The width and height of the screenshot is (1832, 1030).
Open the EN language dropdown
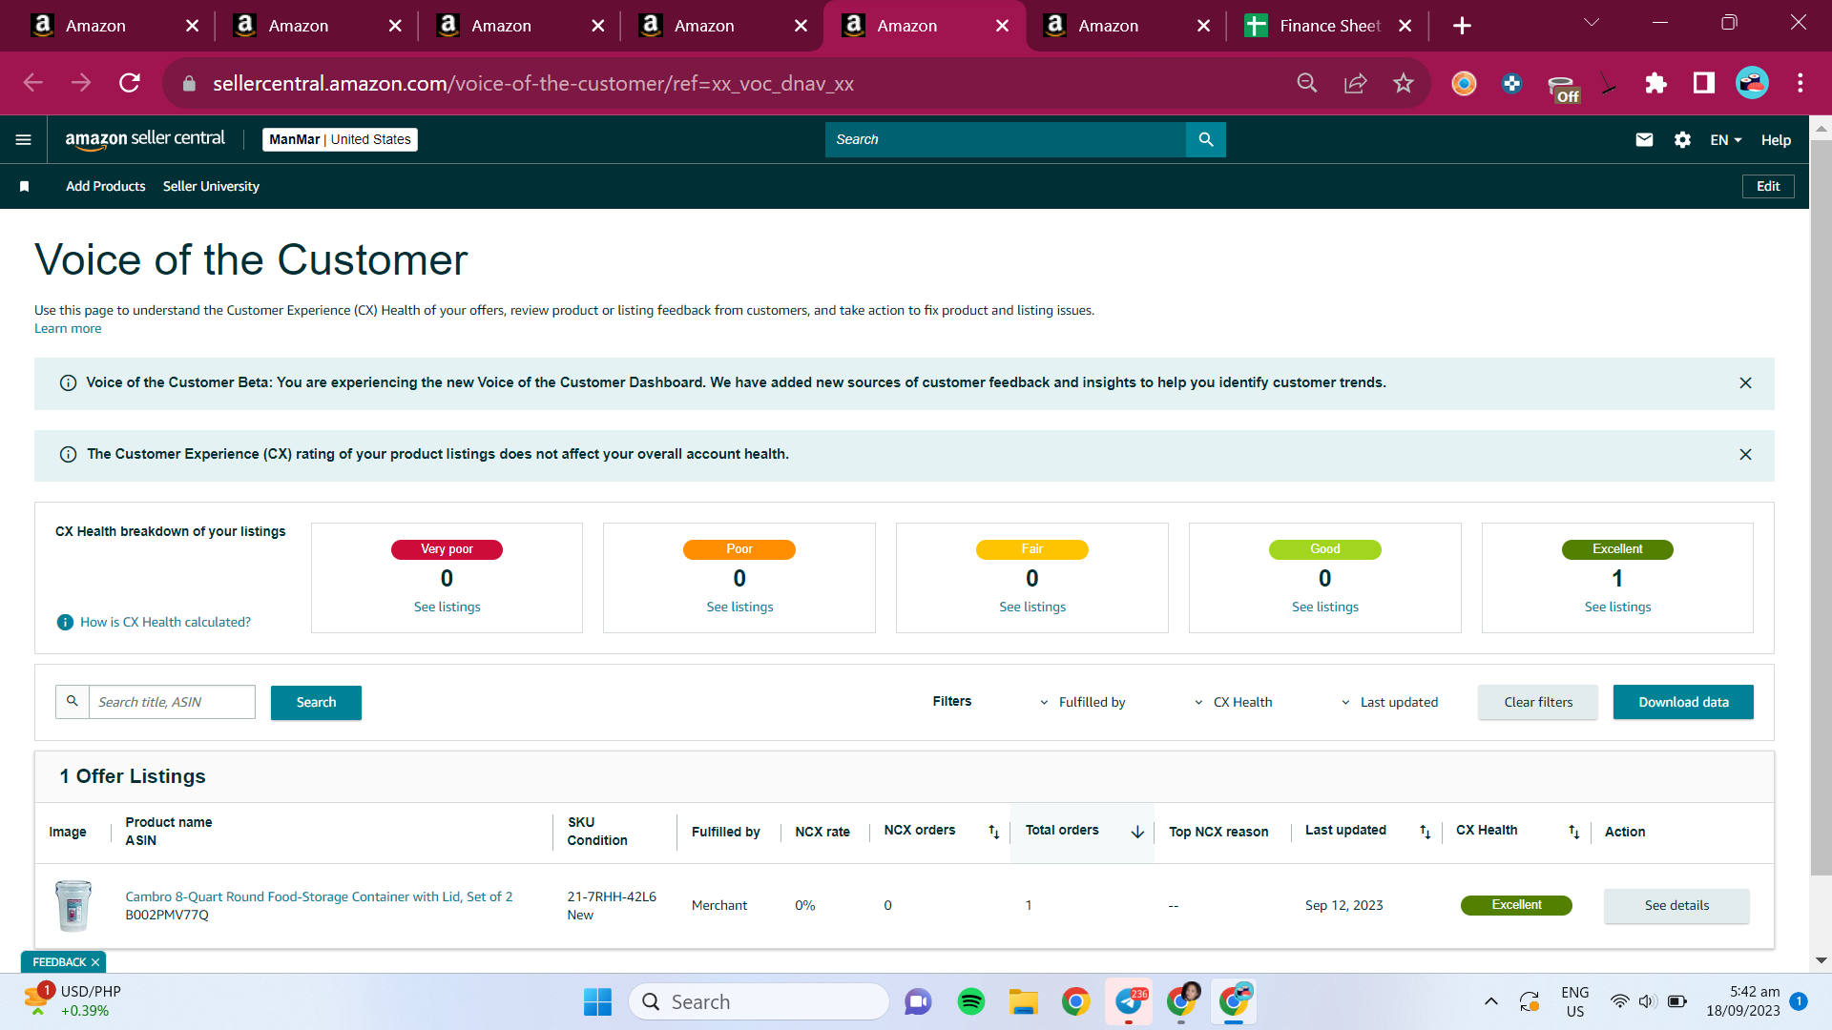(1726, 140)
